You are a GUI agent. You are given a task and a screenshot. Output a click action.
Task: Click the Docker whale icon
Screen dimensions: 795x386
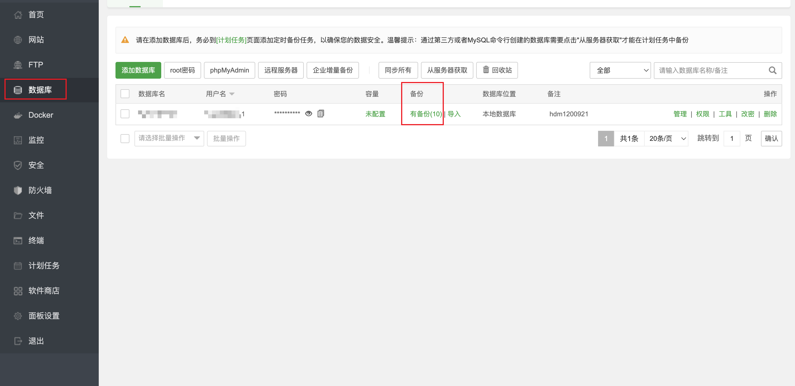pyautogui.click(x=18, y=115)
